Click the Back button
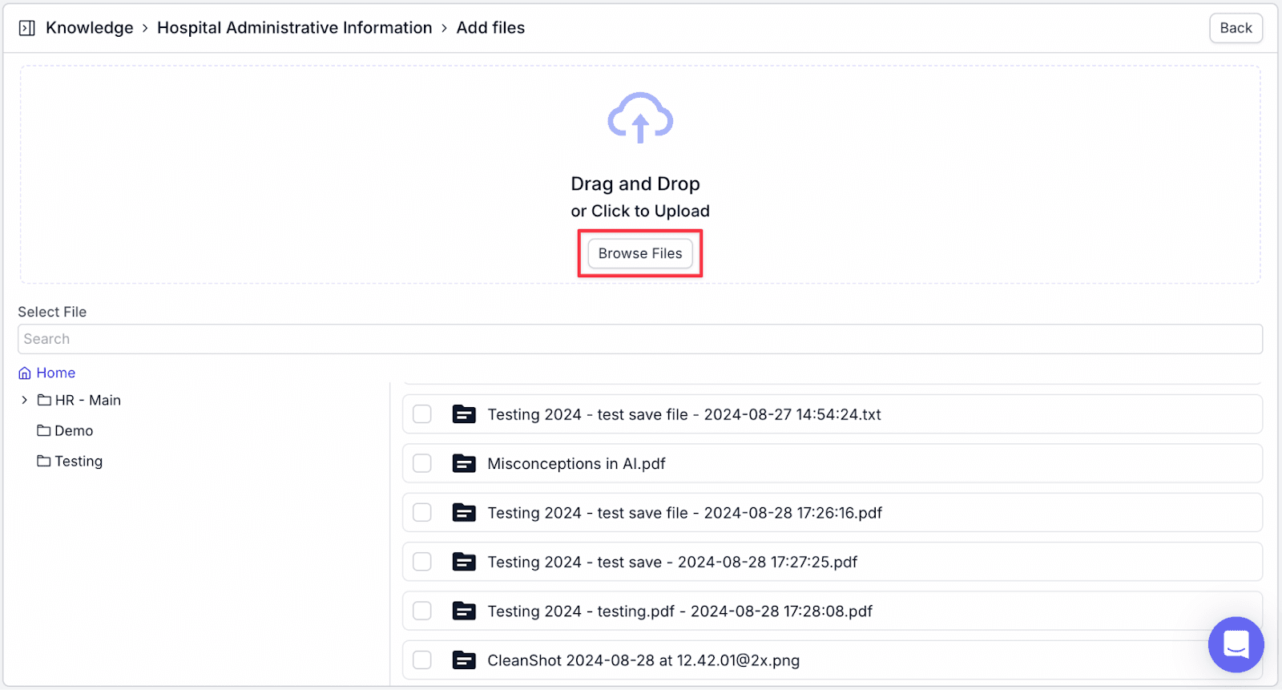1282x690 pixels. [1236, 28]
